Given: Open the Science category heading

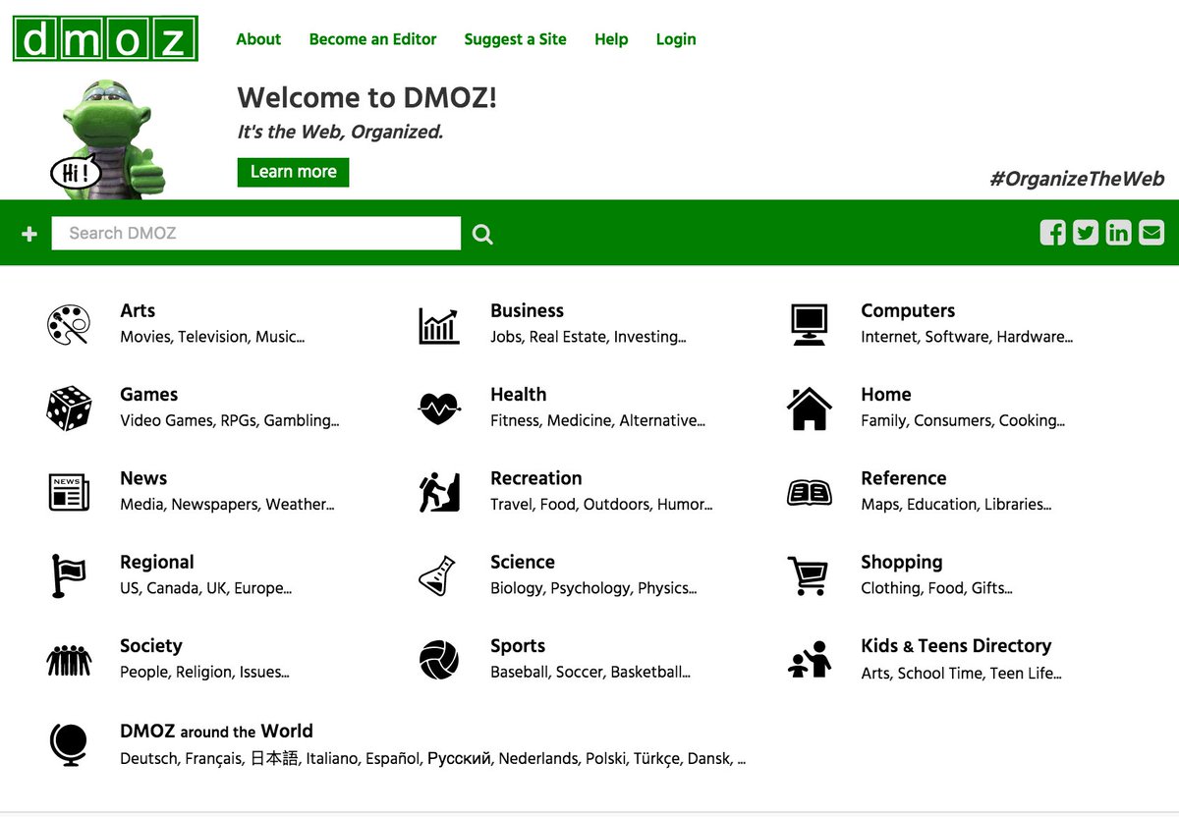Looking at the screenshot, I should (x=523, y=562).
